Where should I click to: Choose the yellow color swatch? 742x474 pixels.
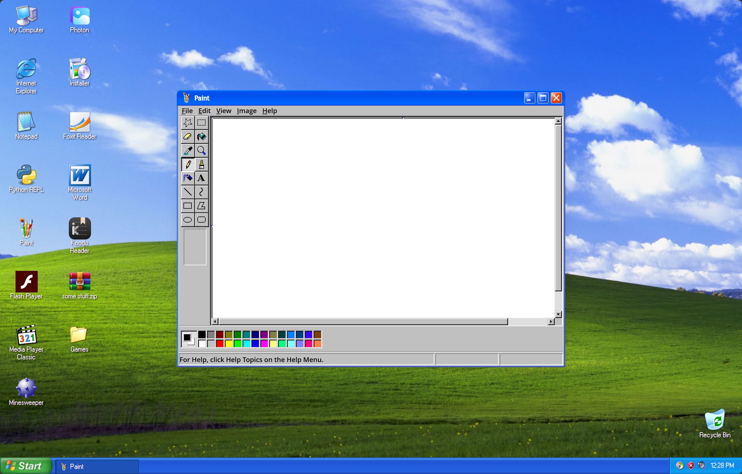tap(229, 343)
